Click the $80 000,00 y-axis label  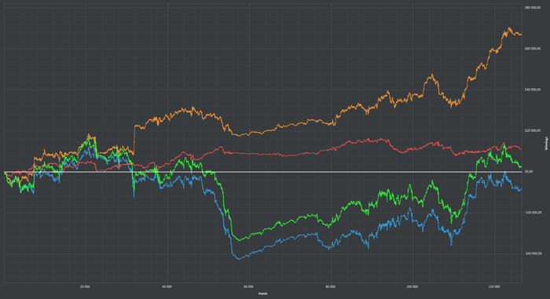pos(533,8)
